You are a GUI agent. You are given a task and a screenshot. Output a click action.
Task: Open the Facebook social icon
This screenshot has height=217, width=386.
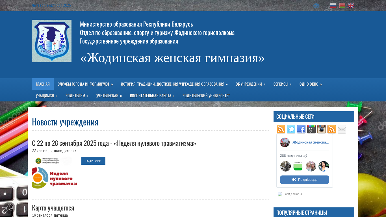[301, 129]
